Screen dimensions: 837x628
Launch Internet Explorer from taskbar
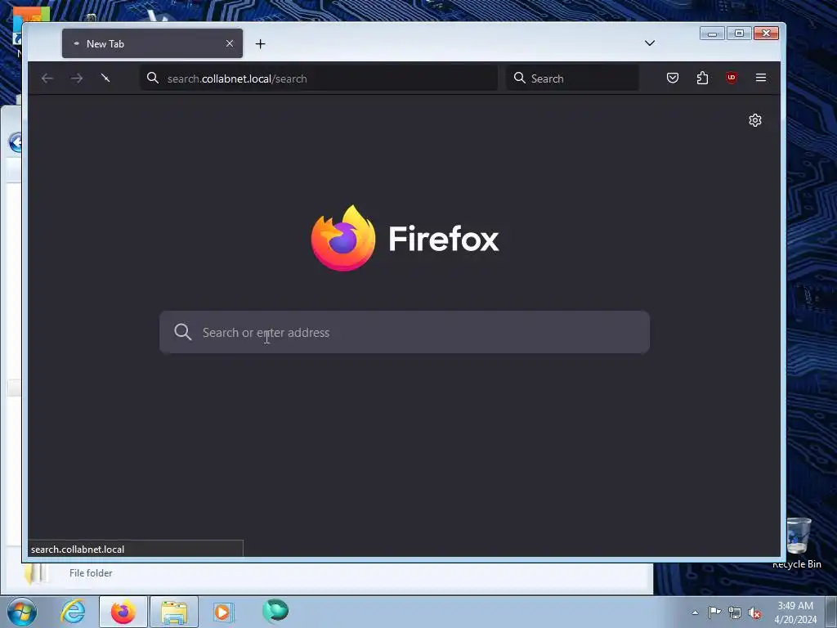click(73, 612)
